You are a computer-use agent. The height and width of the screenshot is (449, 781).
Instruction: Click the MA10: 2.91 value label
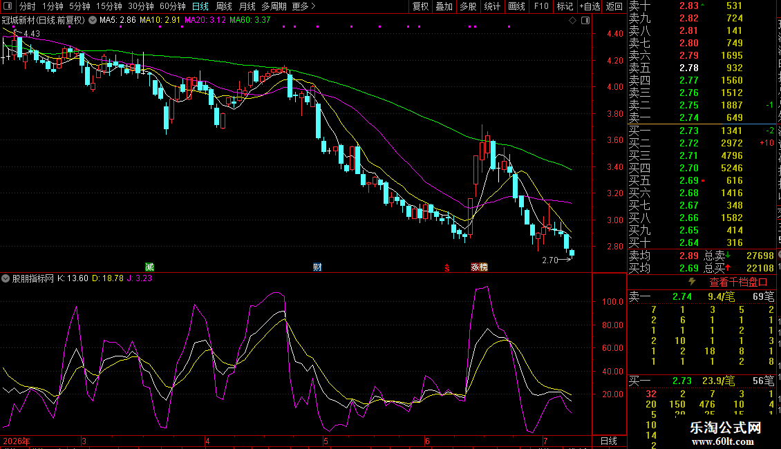[160, 20]
